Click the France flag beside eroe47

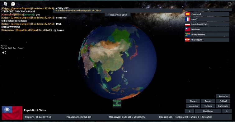click(187, 19)
